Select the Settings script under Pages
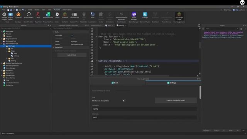 pos(16,56)
